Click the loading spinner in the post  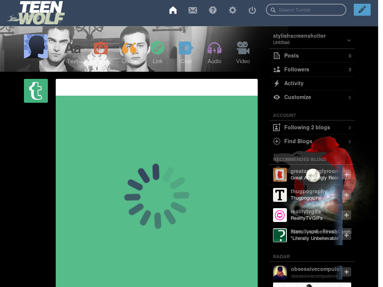pyautogui.click(x=157, y=196)
